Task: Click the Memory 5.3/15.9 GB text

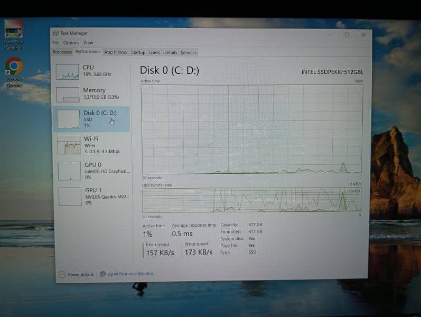Action: click(x=101, y=97)
